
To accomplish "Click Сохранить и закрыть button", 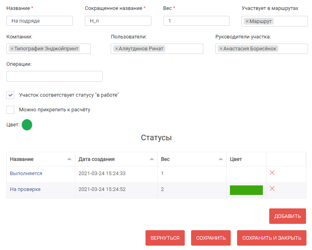I will click(x=272, y=238).
